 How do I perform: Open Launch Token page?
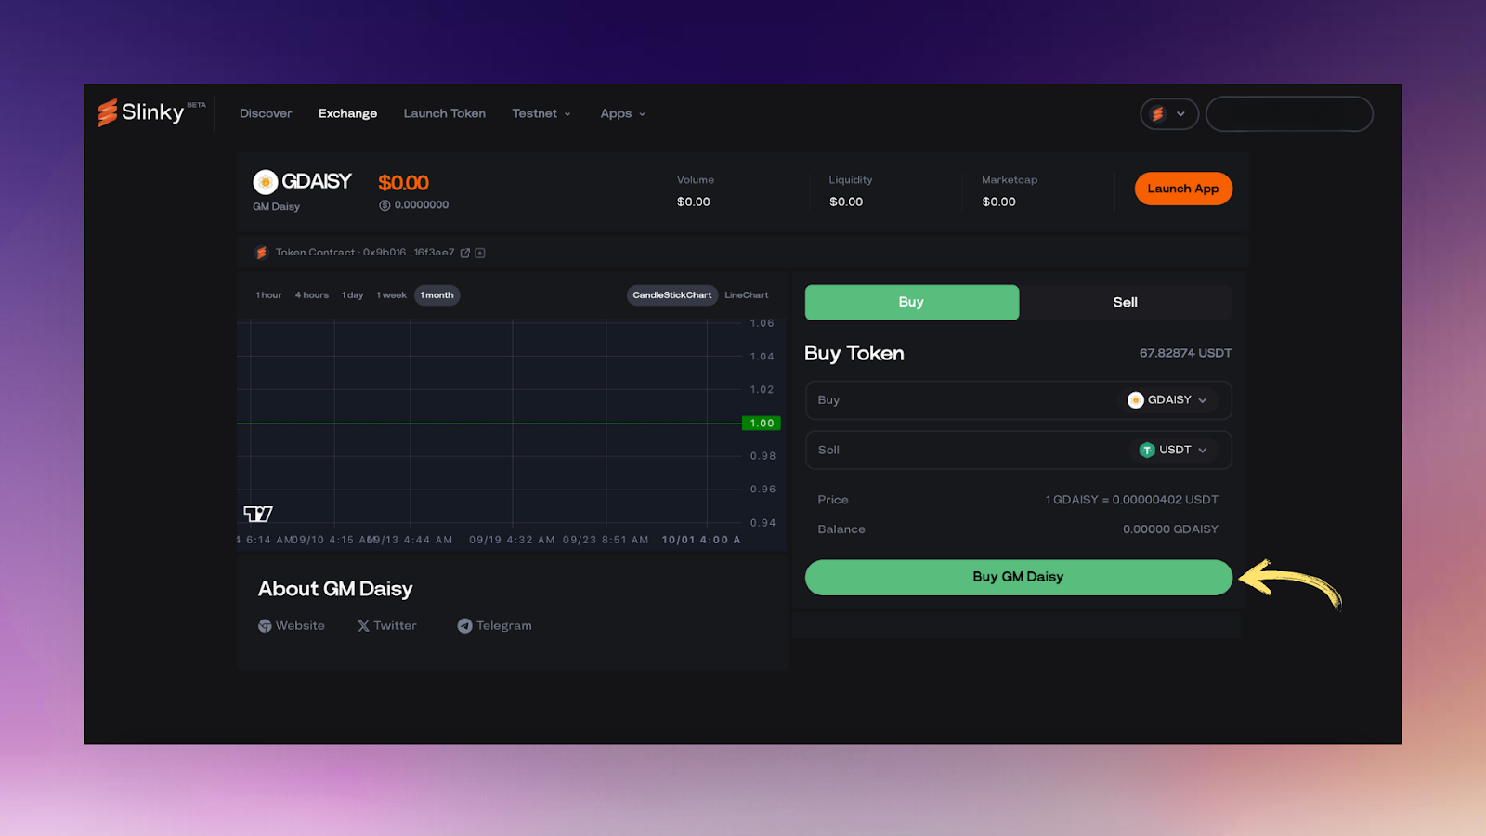click(x=444, y=113)
